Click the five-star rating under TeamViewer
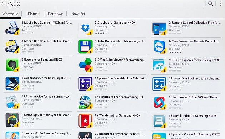Screen dimensions: 225x139 click(175, 52)
